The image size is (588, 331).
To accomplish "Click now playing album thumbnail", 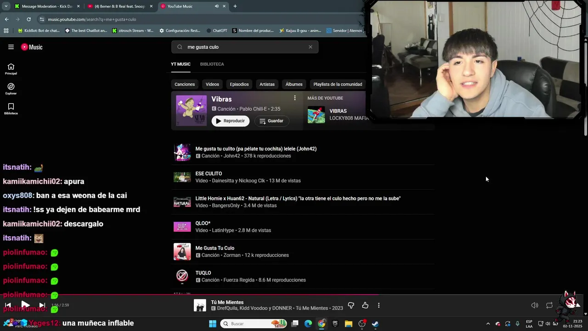I will 200,305.
